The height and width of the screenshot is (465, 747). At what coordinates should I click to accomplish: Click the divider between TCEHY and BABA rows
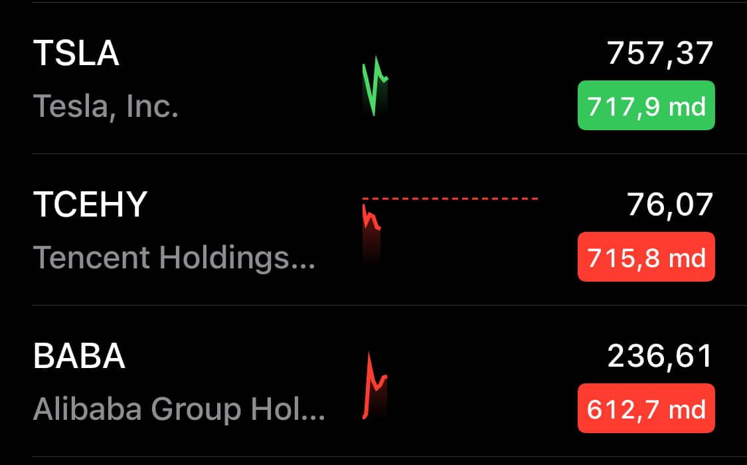point(389,306)
